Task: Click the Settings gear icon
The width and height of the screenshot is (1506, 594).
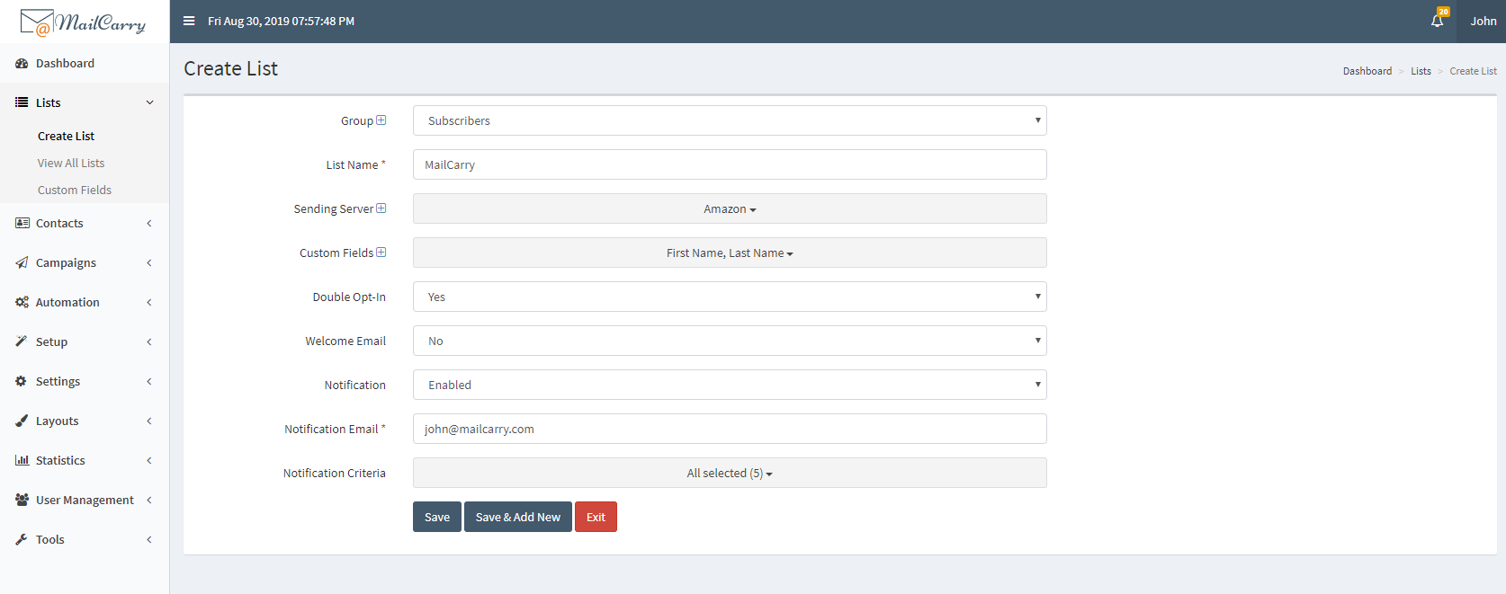Action: 22,381
